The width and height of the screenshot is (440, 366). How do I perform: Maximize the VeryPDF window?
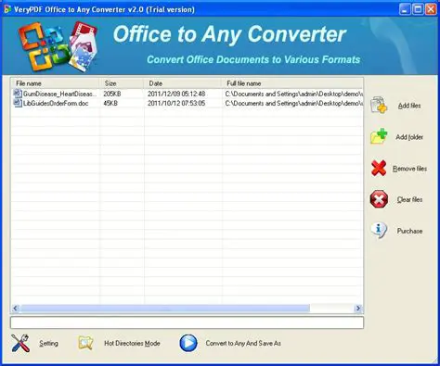coord(418,9)
